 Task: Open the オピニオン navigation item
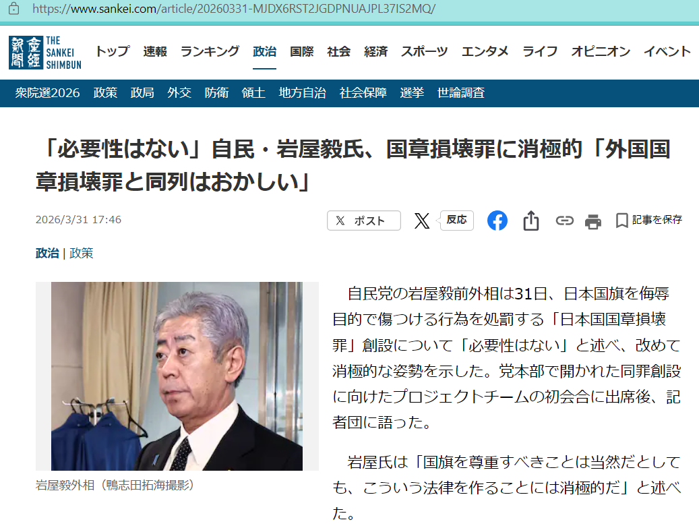[x=601, y=52]
